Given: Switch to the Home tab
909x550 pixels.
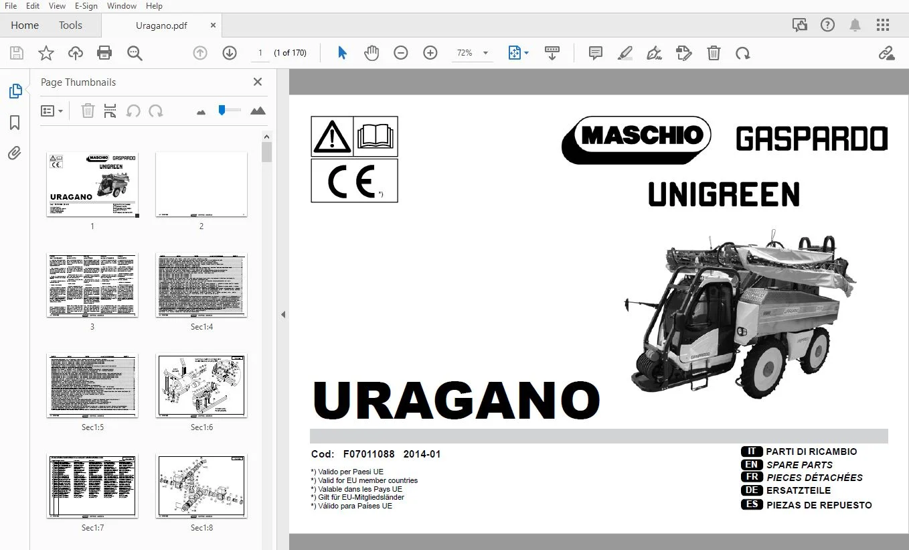Looking at the screenshot, I should pyautogui.click(x=25, y=25).
